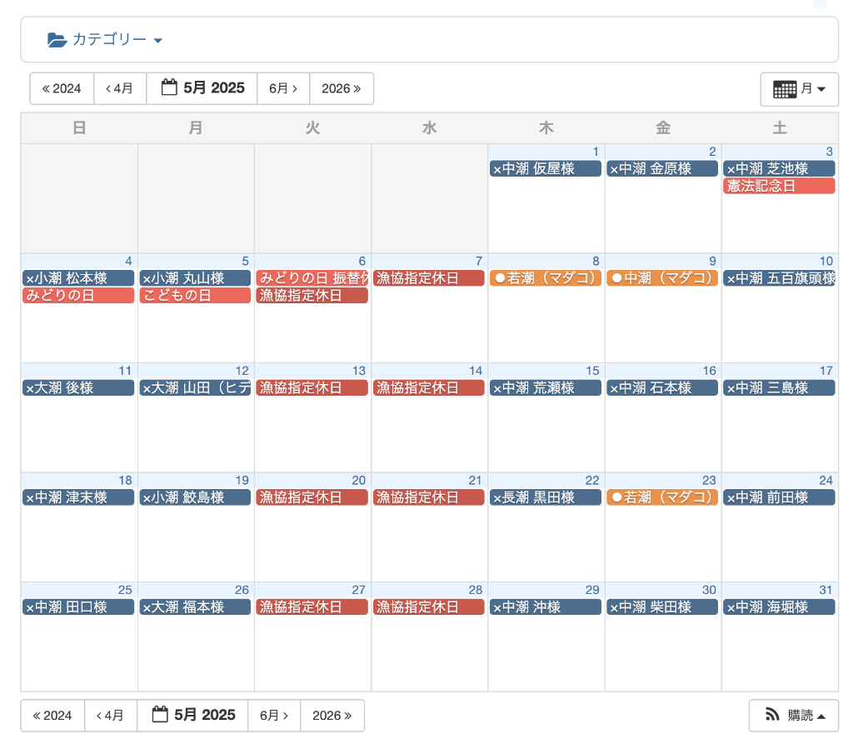Image resolution: width=853 pixels, height=749 pixels.
Task: Go to 6月 using bottom navigation
Action: (274, 715)
